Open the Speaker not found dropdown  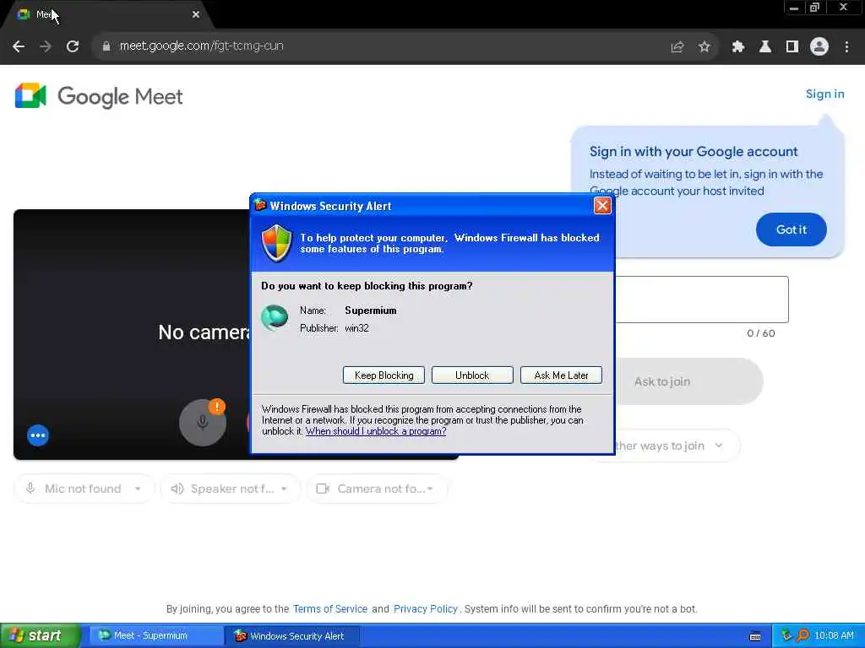(230, 489)
